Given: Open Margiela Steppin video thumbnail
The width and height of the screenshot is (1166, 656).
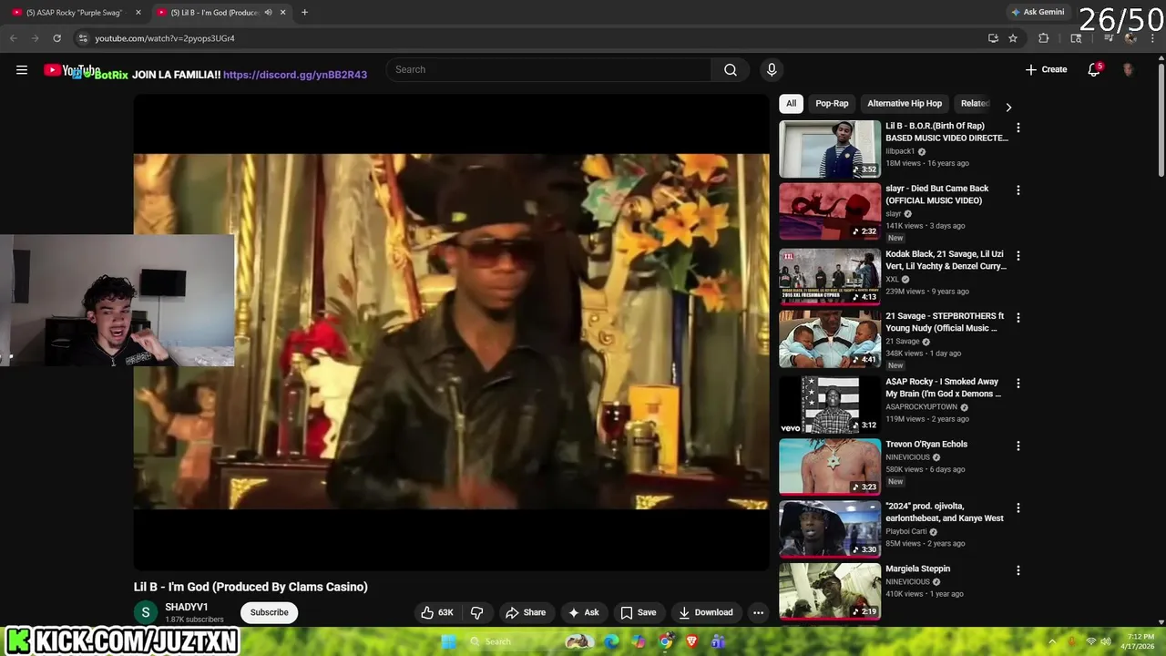Looking at the screenshot, I should (830, 591).
